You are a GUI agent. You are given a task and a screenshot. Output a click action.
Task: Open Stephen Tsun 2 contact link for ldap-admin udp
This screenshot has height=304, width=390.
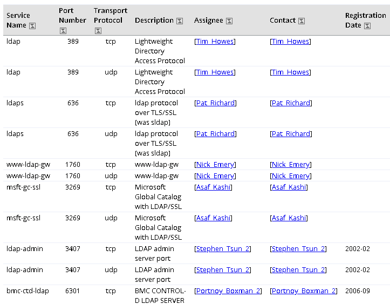tap(298, 270)
